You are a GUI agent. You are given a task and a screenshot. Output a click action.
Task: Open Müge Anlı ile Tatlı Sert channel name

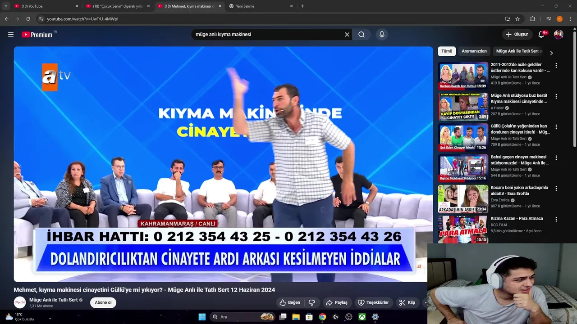[54, 300]
